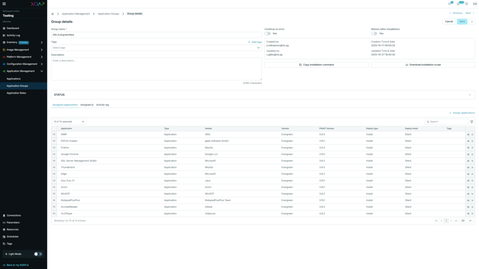
Task: Switch to the Activity log tab
Action: 102,105
